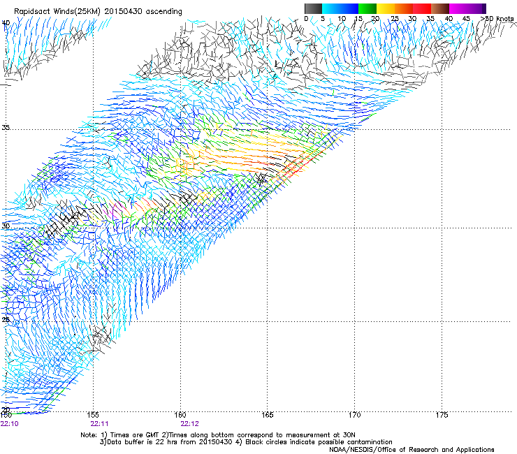Select the gray 0-5 knots legend swatch
The height and width of the screenshot is (454, 517).
pos(313,8)
